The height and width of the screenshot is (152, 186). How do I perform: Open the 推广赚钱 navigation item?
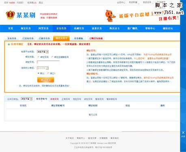132,29
